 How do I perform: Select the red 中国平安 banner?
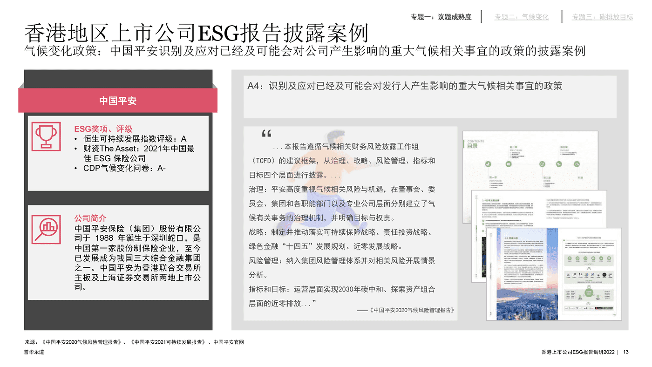[118, 101]
